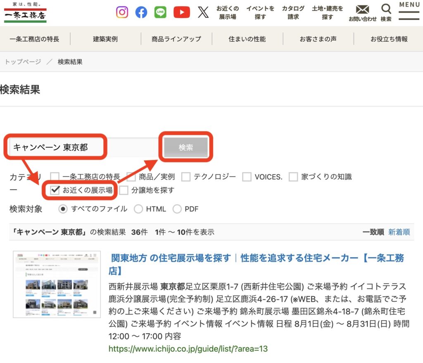Open the result page thumbnail image
423x363 pixels.
click(x=57, y=284)
